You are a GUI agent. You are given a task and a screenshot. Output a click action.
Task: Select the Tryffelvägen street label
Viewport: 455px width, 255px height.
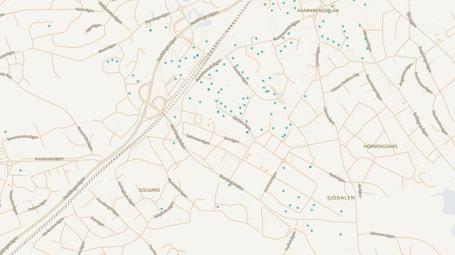[290, 243]
